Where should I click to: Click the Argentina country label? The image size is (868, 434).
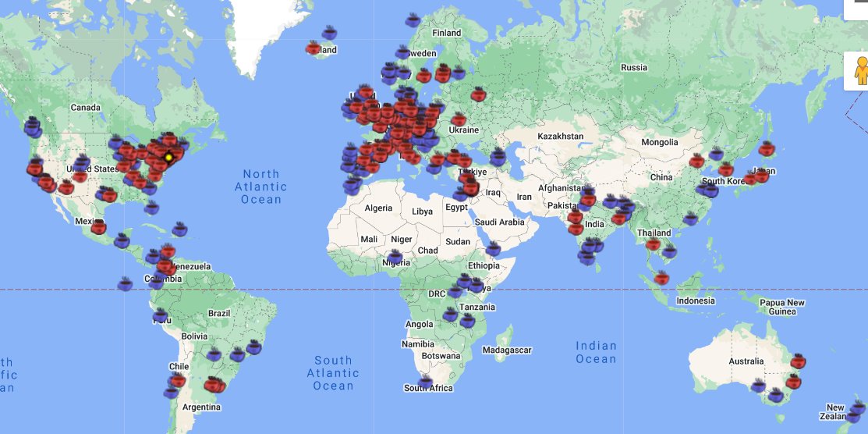tap(201, 407)
